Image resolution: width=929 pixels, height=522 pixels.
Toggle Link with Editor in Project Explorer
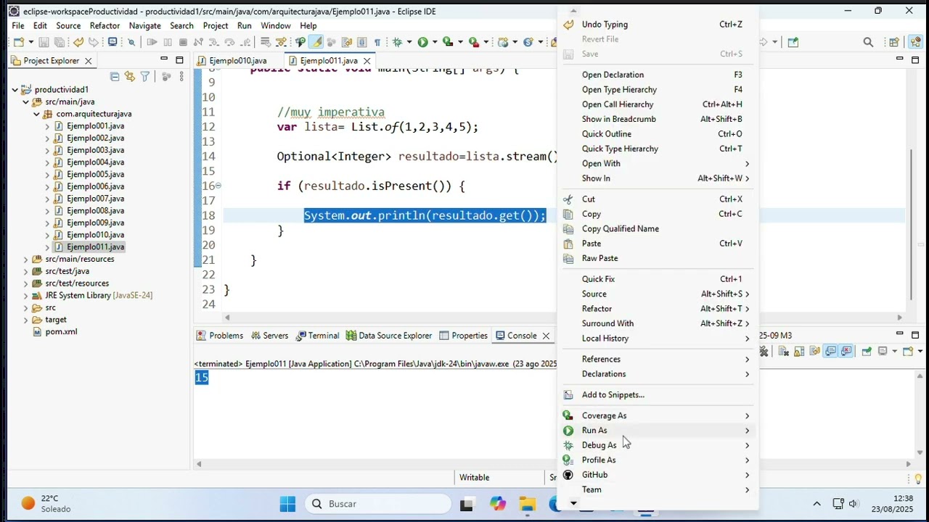point(130,76)
